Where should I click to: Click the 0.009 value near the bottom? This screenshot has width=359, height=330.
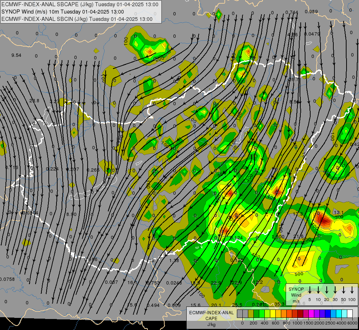pos(174,305)
